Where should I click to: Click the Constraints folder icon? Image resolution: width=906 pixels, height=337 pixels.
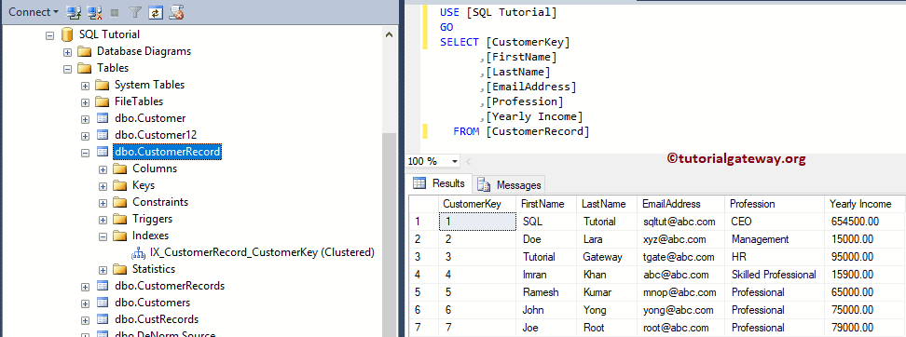tap(119, 202)
